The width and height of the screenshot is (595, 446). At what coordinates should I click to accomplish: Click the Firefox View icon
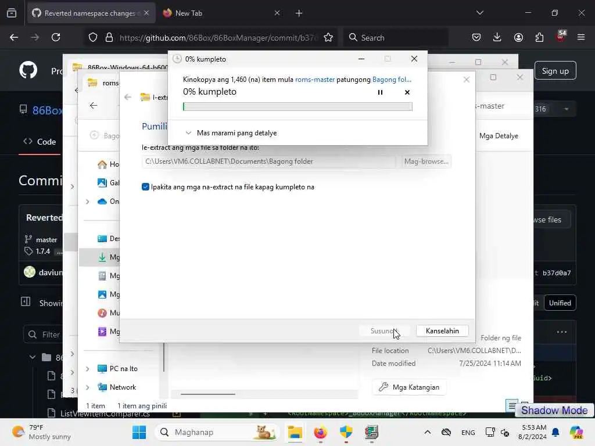tap(12, 13)
